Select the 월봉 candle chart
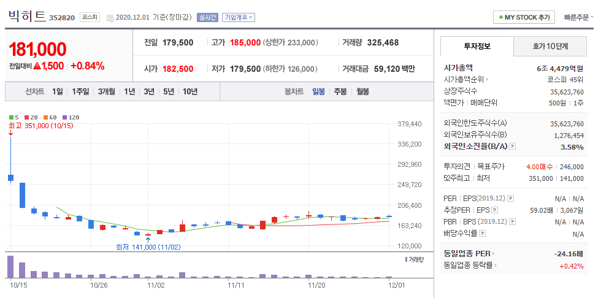 point(363,91)
